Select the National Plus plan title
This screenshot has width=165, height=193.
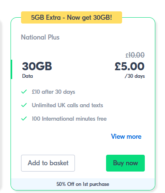40,37
